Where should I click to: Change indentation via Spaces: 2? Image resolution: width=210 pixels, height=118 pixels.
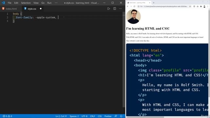74,116
